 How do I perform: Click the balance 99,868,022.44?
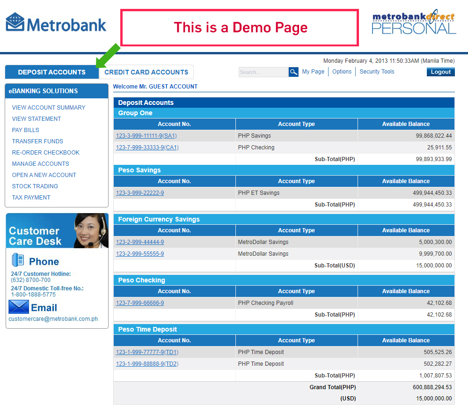pyautogui.click(x=434, y=136)
